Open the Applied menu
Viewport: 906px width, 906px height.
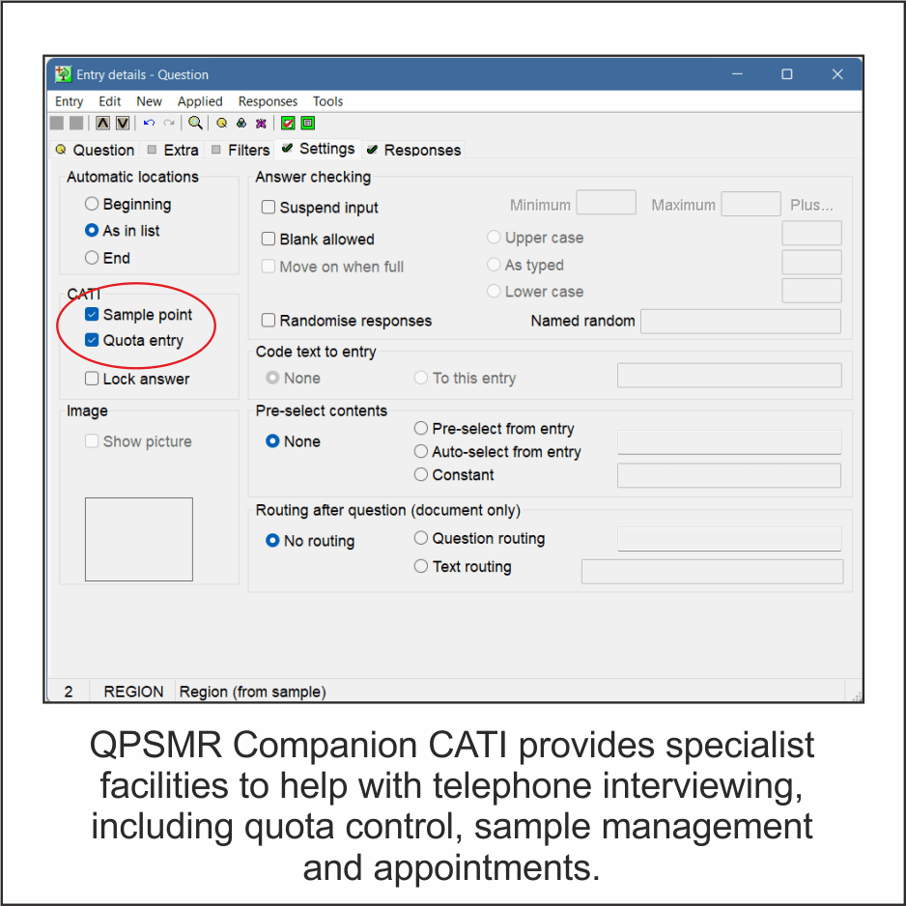coord(200,101)
